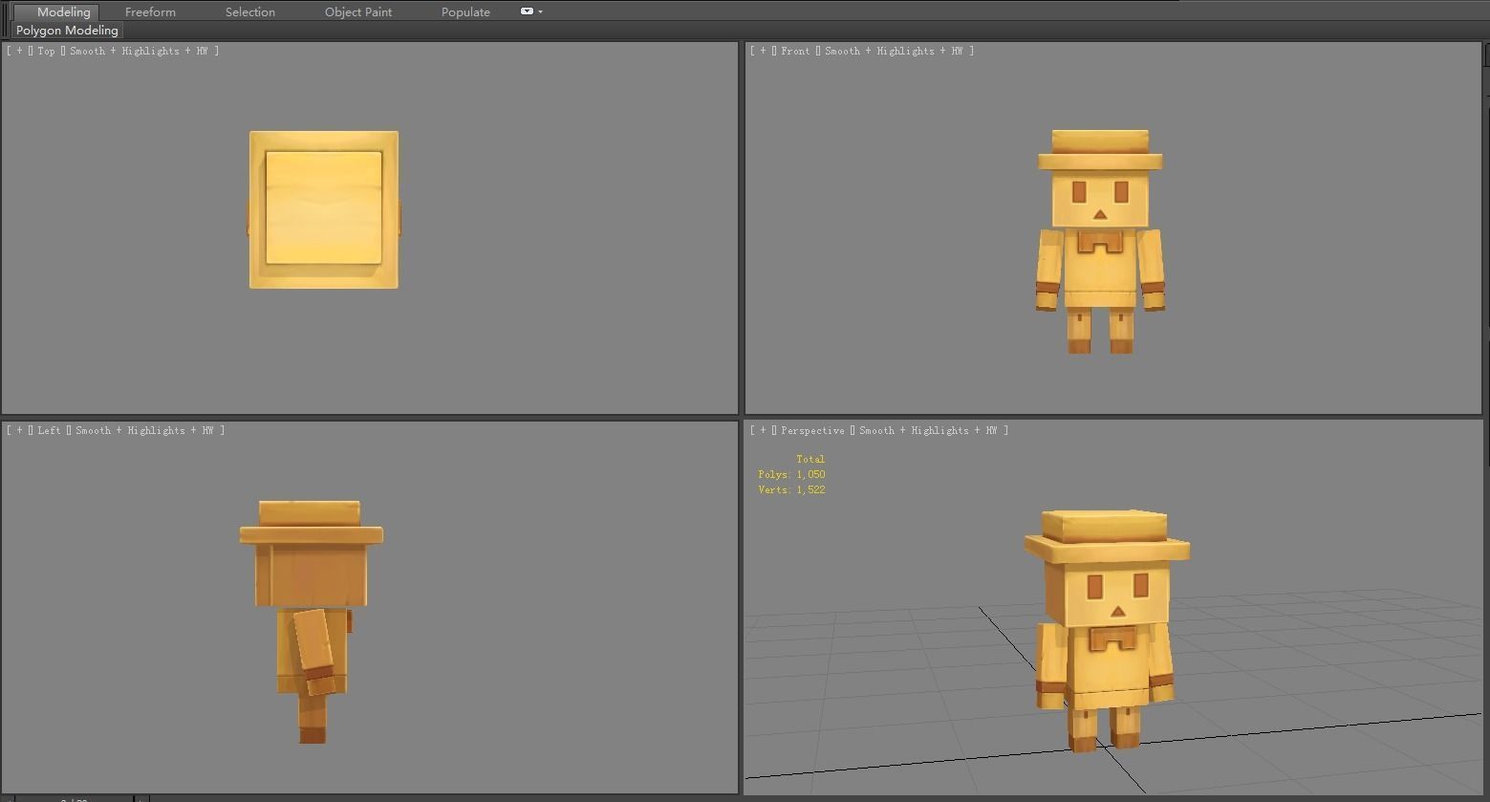Select the square model in Top viewport
The width and height of the screenshot is (1490, 802).
[324, 209]
